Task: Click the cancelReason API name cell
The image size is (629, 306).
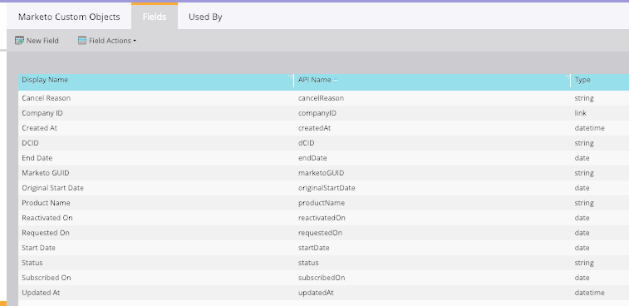Action: 321,98
